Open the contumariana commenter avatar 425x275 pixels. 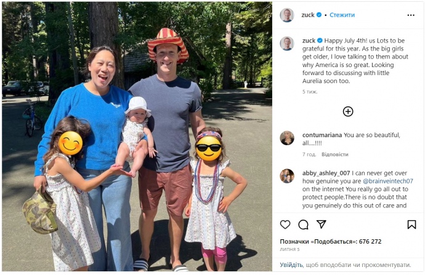[287, 138]
